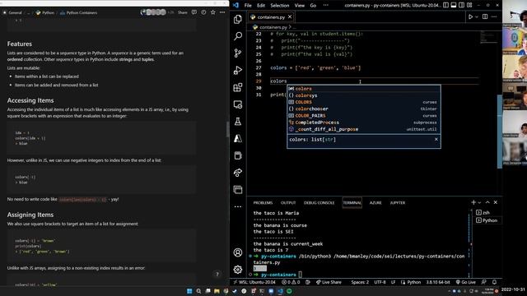Favorite the Notion page with star icon
This screenshot has height=296, width=527.
click(212, 12)
